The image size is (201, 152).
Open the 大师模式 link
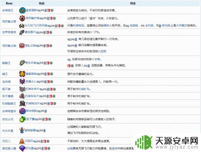[181, 25]
